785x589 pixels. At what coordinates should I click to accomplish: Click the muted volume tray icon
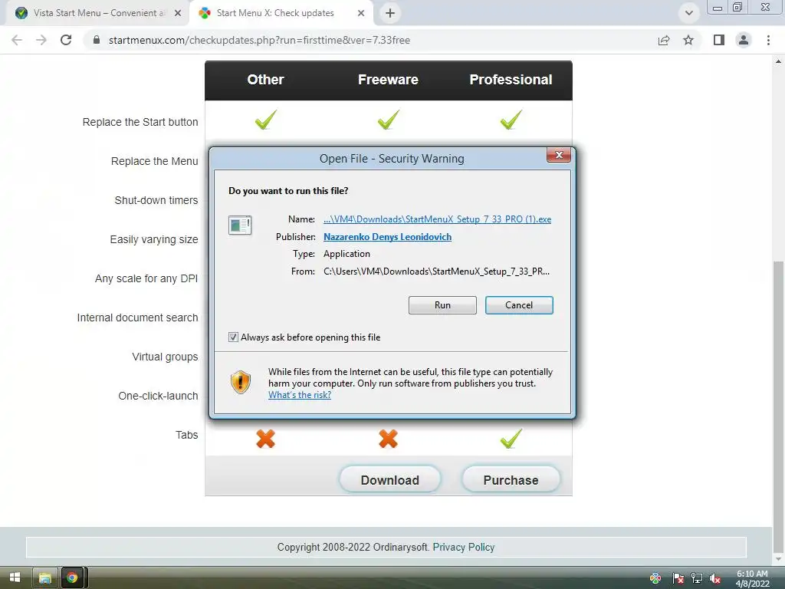pyautogui.click(x=715, y=578)
